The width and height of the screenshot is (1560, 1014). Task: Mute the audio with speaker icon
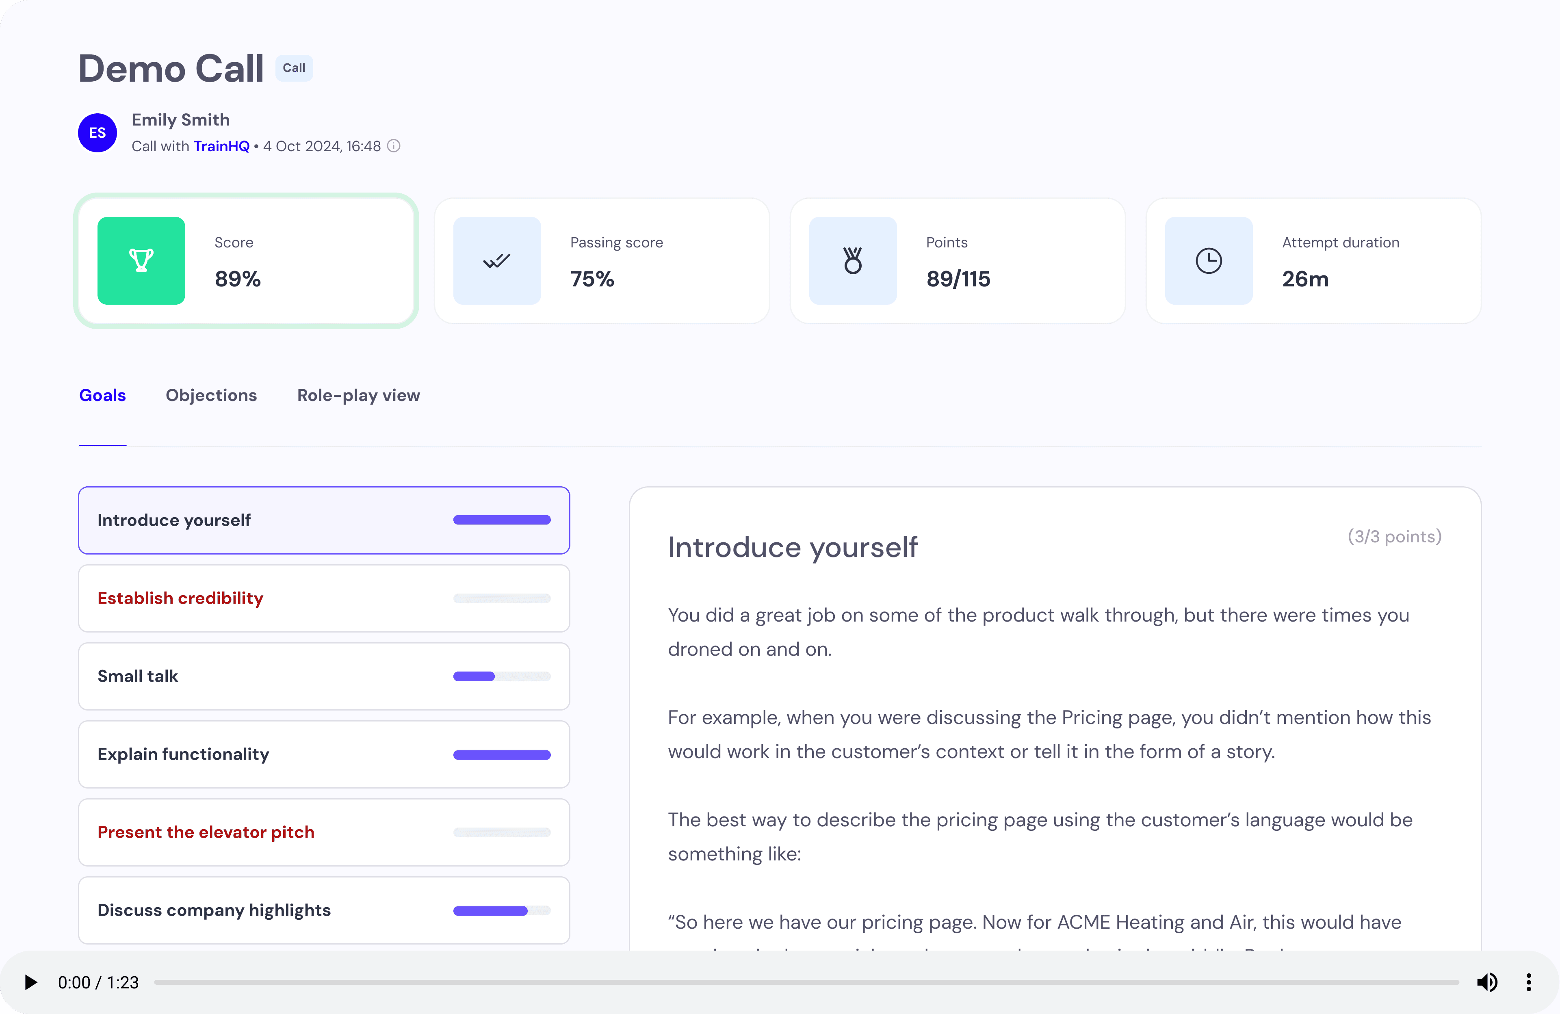pyautogui.click(x=1486, y=982)
